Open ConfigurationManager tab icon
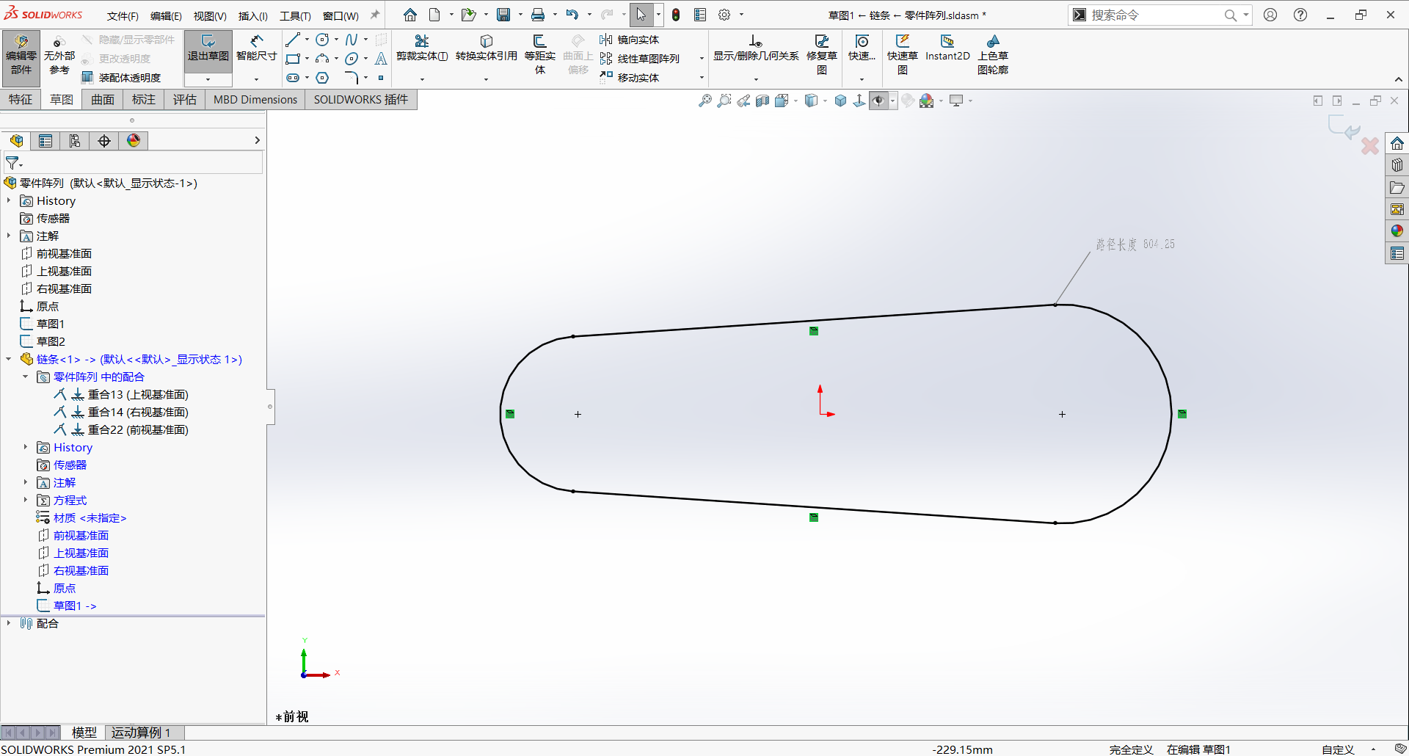 click(75, 141)
